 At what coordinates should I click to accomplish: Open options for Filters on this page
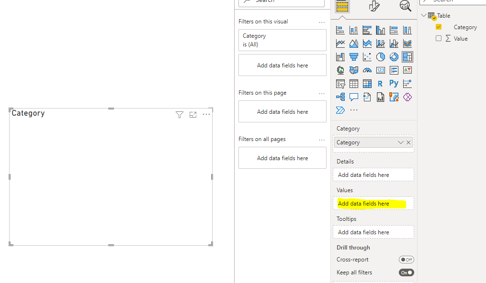pyautogui.click(x=322, y=93)
